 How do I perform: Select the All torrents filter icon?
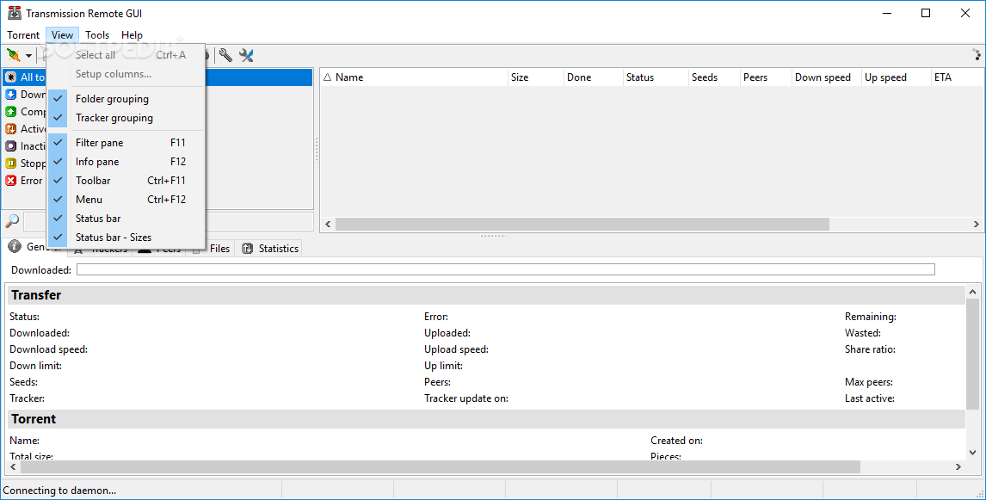[x=10, y=77]
